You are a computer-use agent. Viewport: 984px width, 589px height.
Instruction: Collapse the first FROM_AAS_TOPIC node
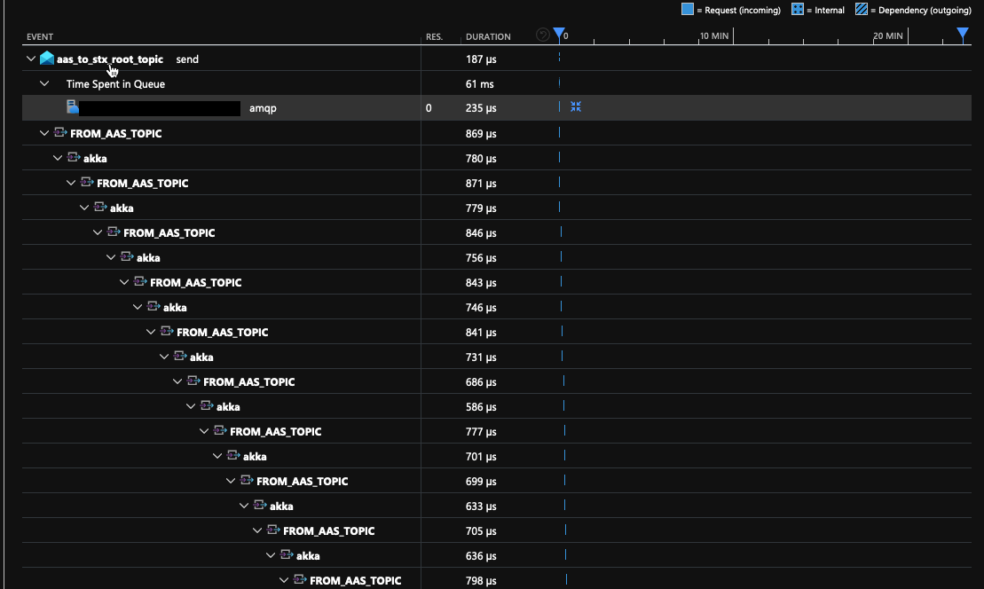coord(43,132)
